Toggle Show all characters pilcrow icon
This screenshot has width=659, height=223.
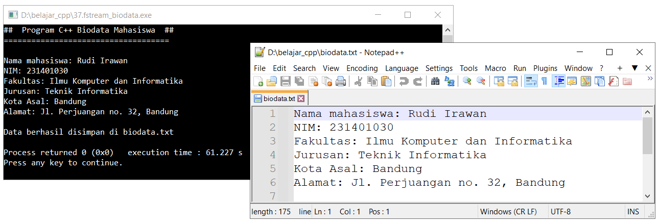(x=544, y=81)
